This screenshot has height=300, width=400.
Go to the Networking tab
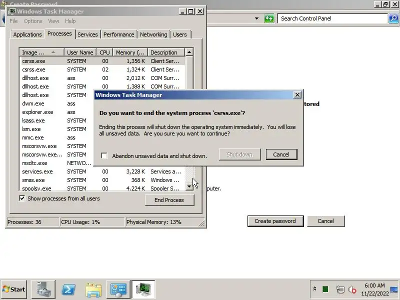coord(153,34)
